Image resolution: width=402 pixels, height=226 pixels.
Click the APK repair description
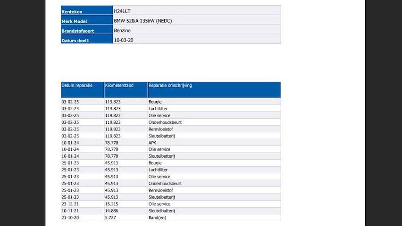click(152, 143)
